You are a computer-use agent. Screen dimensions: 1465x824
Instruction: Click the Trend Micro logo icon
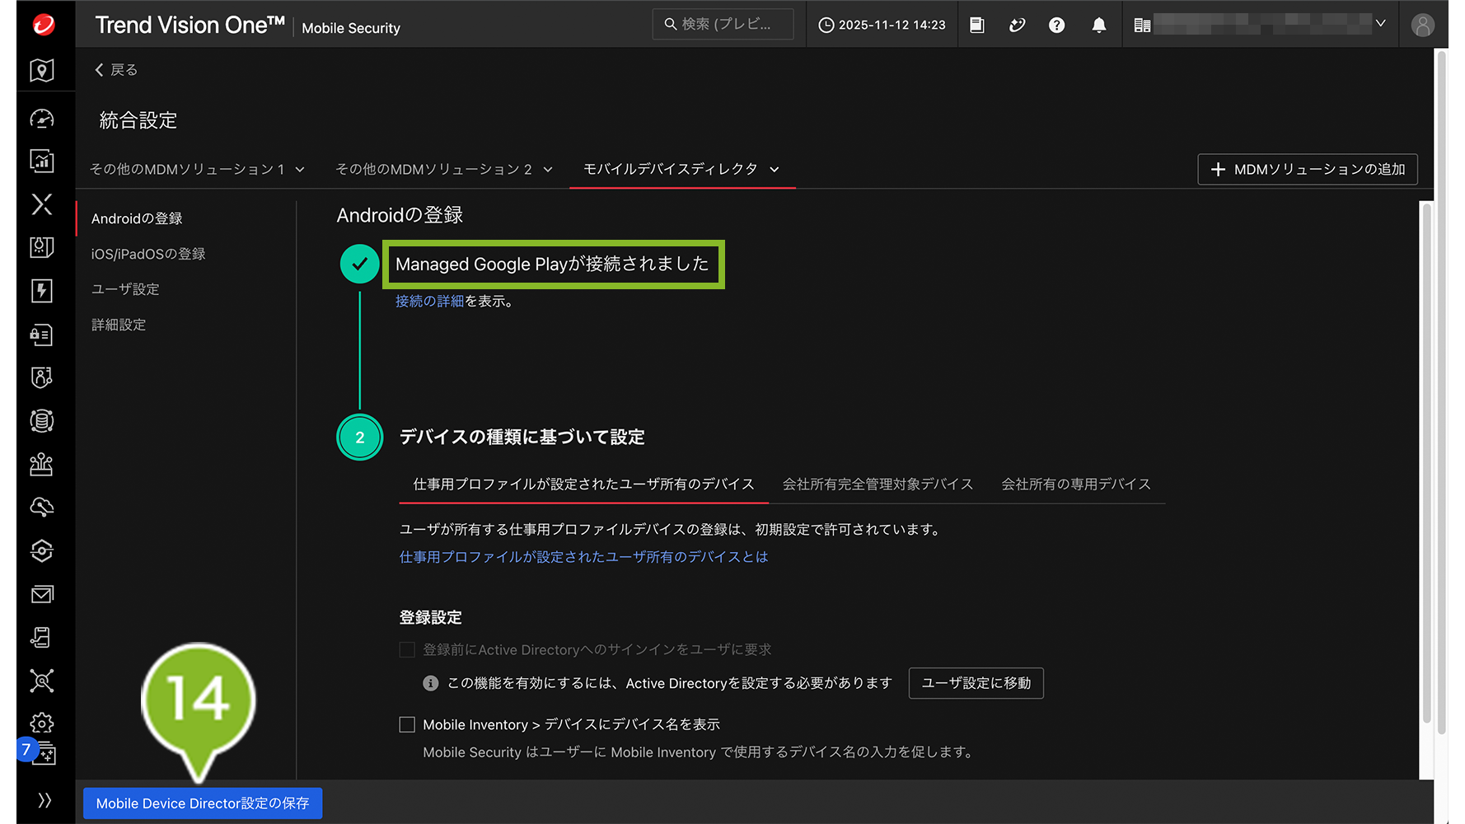(44, 25)
